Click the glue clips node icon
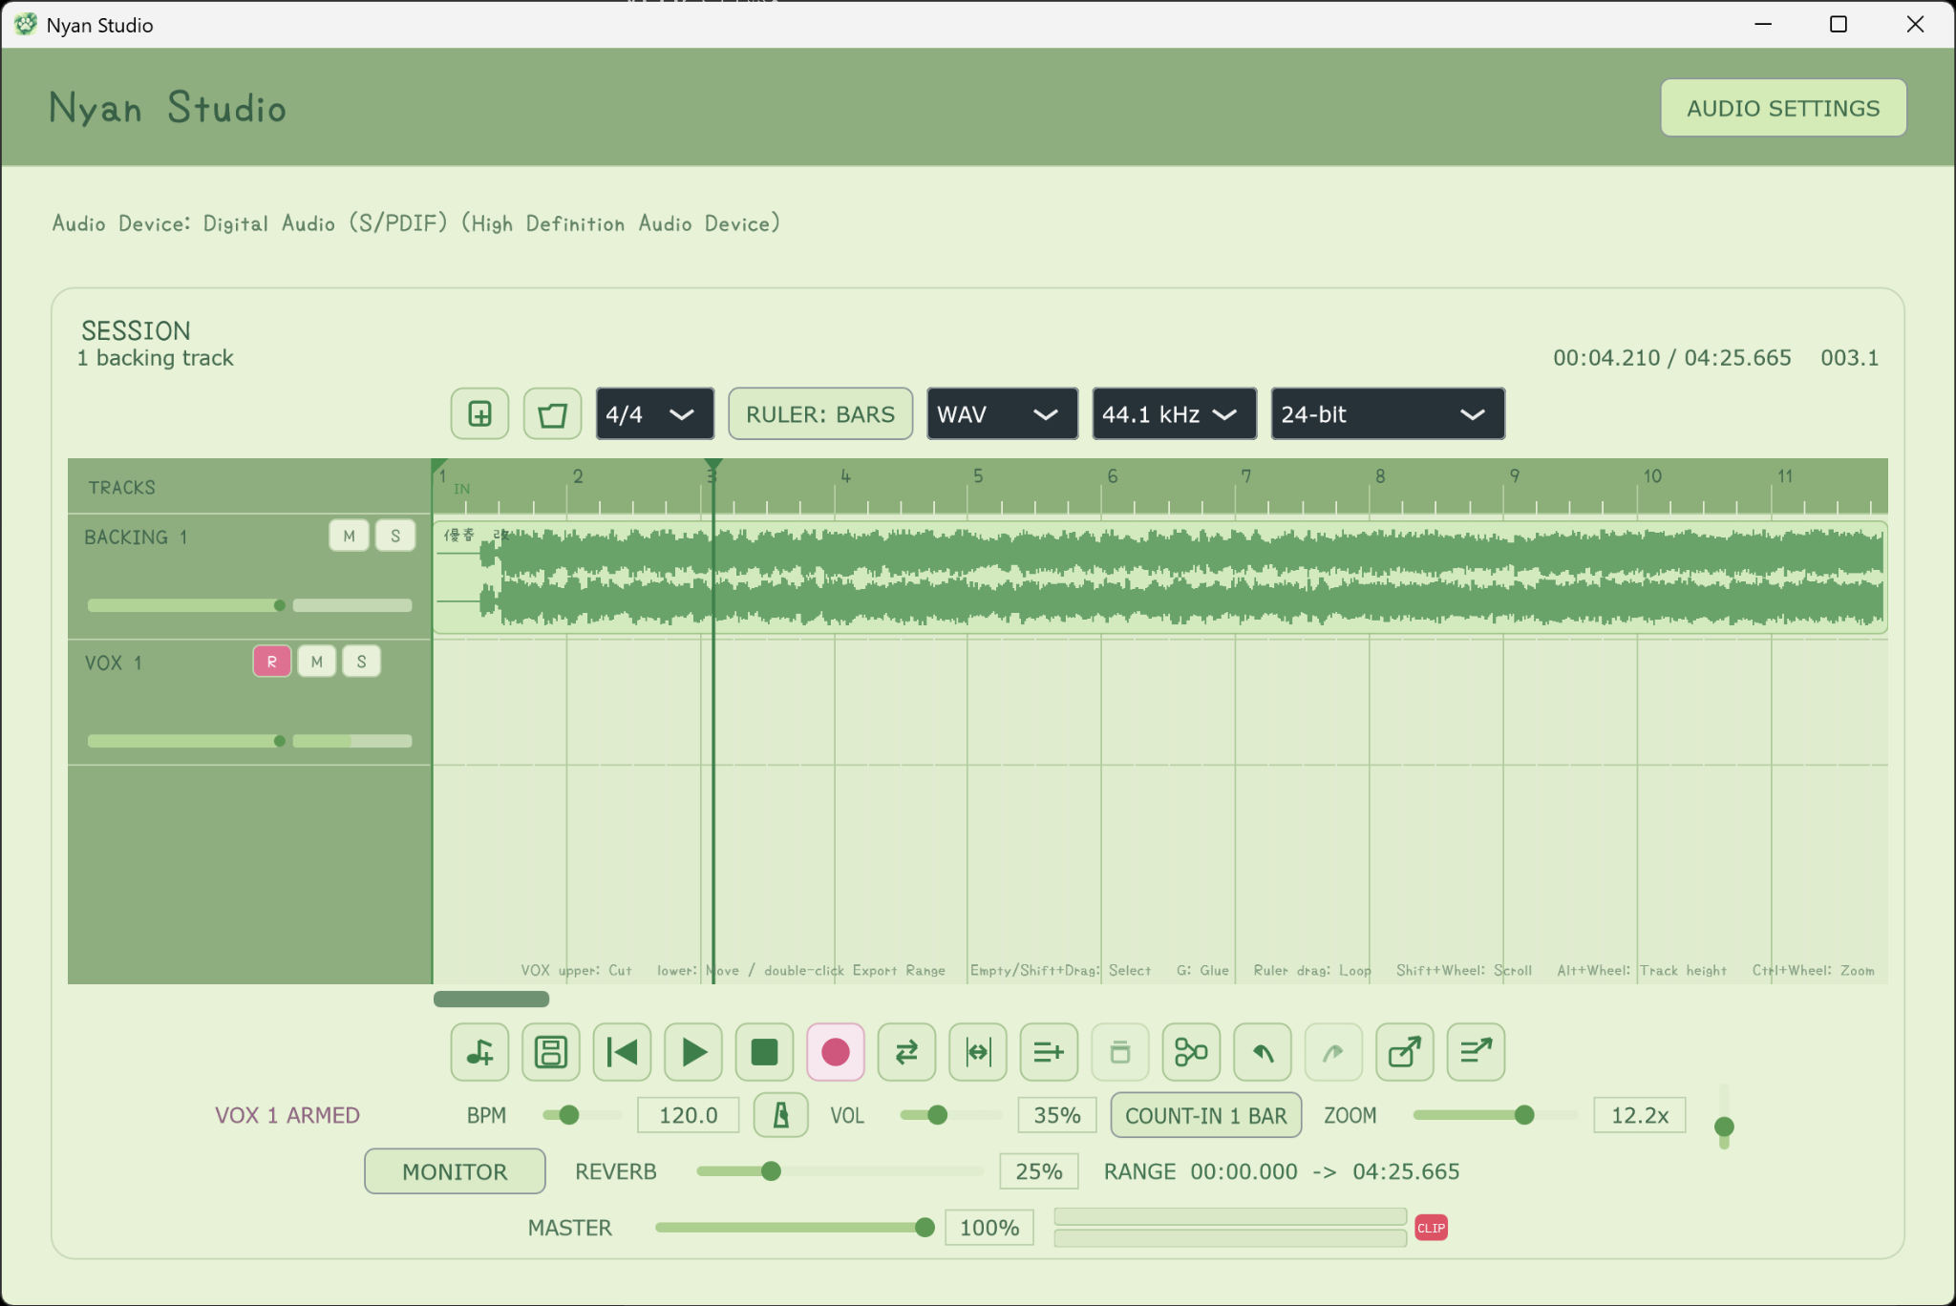Viewport: 1956px width, 1306px height. tap(1191, 1052)
